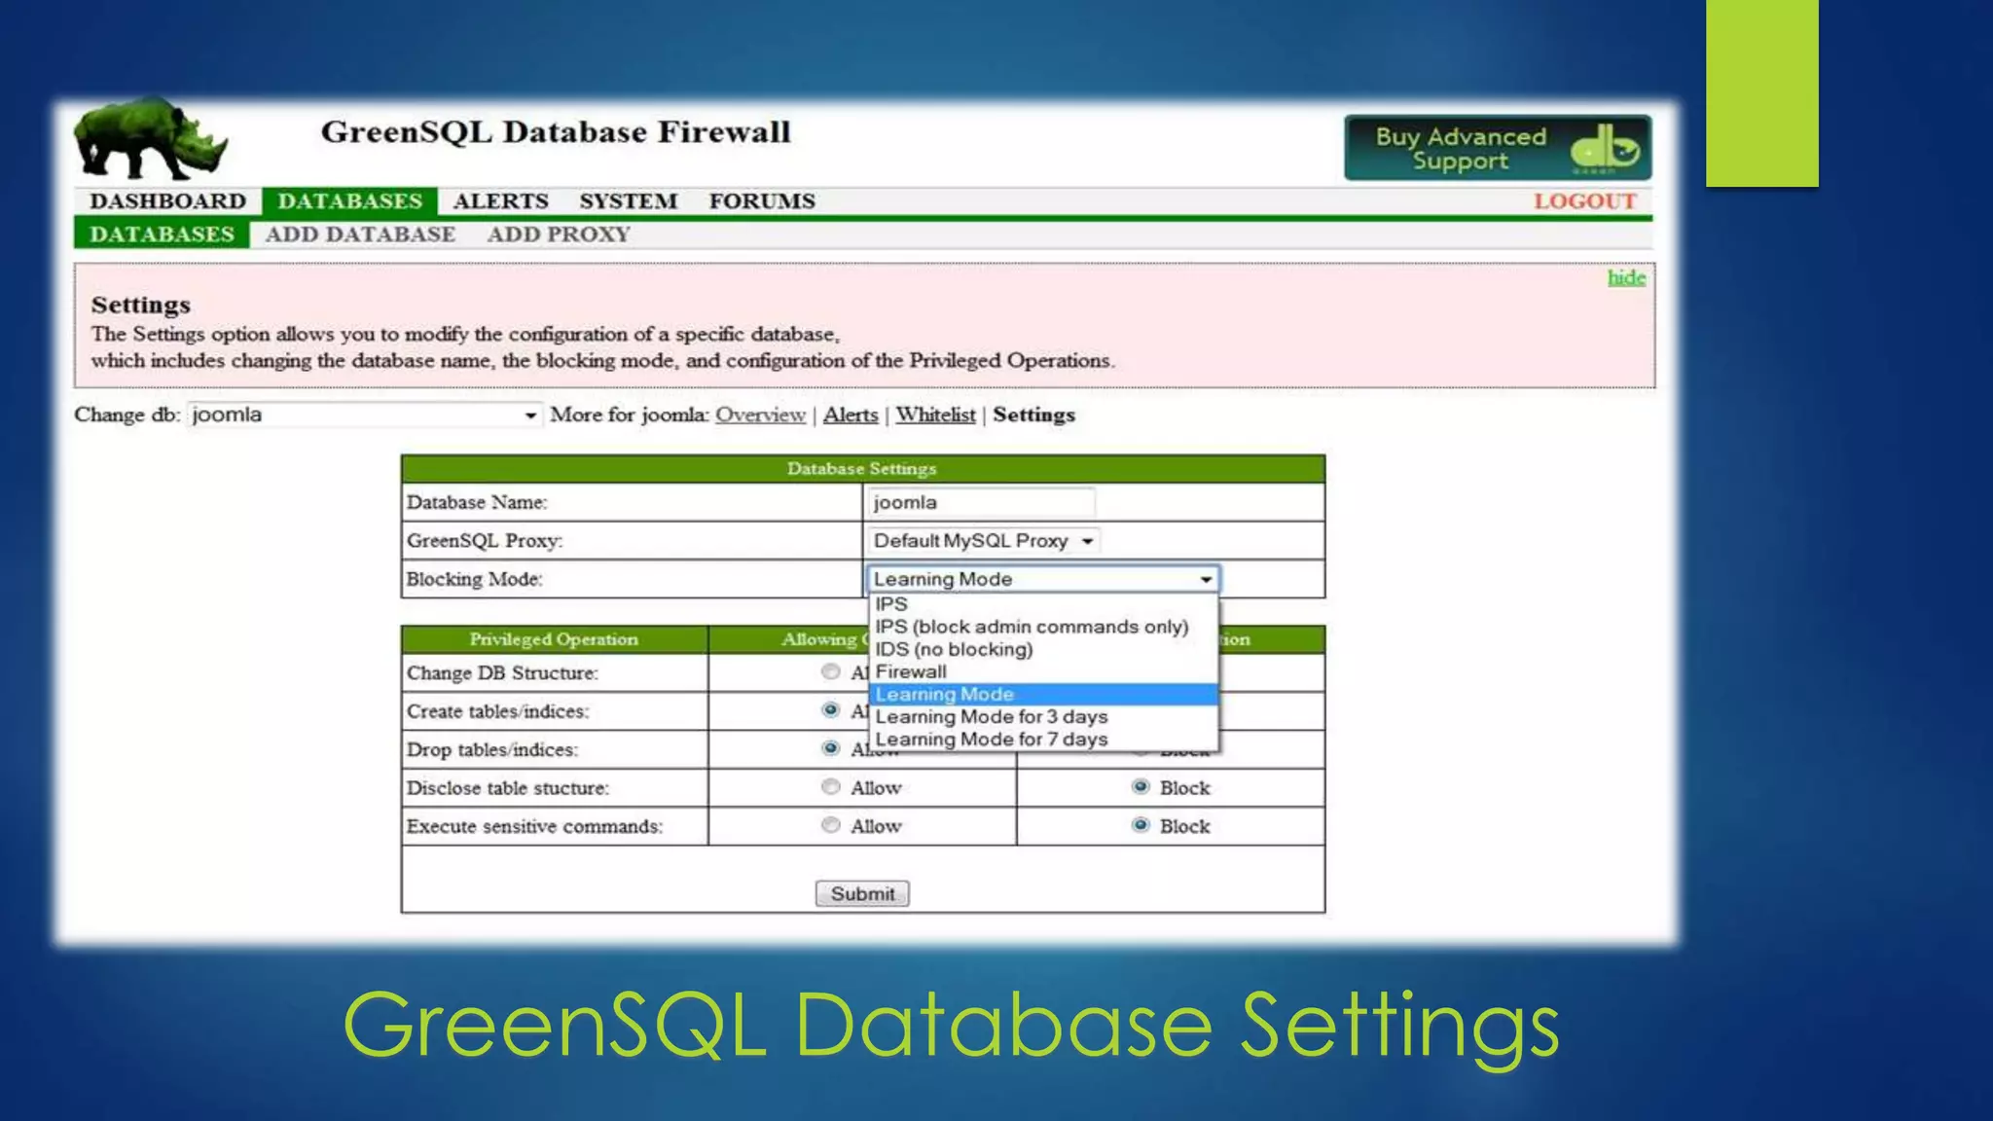Open the DASHBOARD menu tab
The image size is (1993, 1121).
point(168,201)
